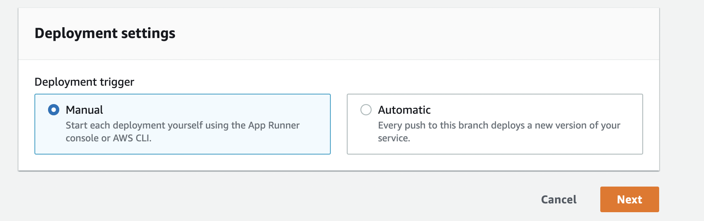Click the Deployment trigger label

pyautogui.click(x=84, y=82)
